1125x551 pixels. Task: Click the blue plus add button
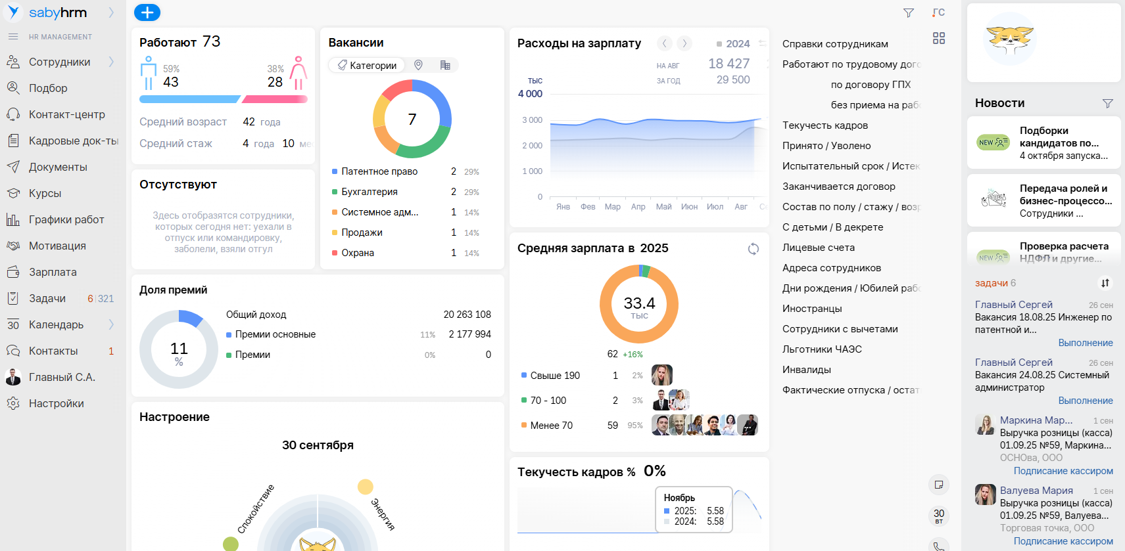tap(147, 12)
